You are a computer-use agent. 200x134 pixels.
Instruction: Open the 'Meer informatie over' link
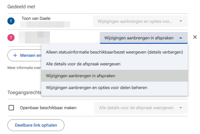24,68
